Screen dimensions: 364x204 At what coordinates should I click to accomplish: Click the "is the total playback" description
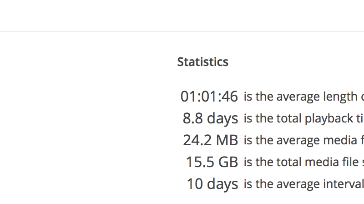(x=303, y=118)
